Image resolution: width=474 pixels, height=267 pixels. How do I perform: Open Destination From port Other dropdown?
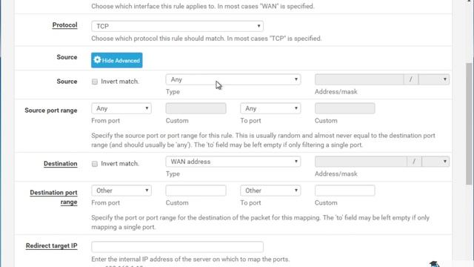pyautogui.click(x=121, y=191)
